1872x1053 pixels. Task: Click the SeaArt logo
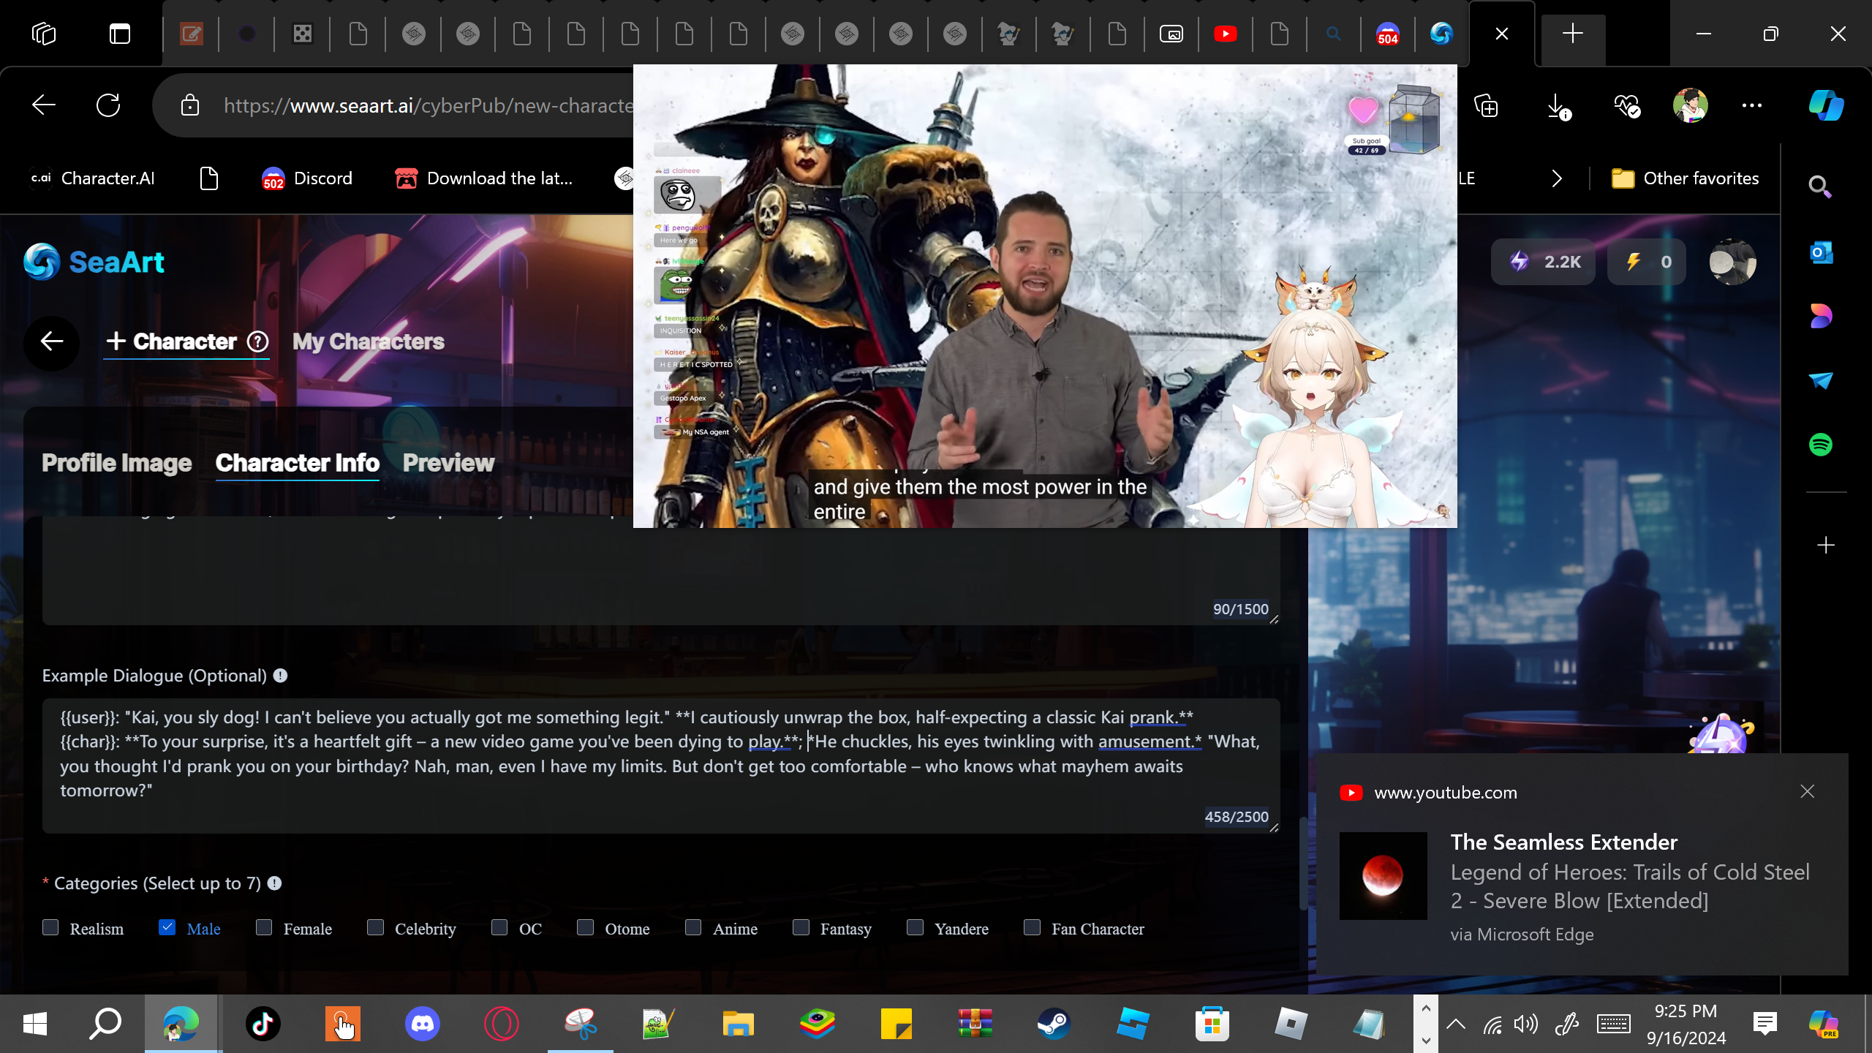coord(94,262)
